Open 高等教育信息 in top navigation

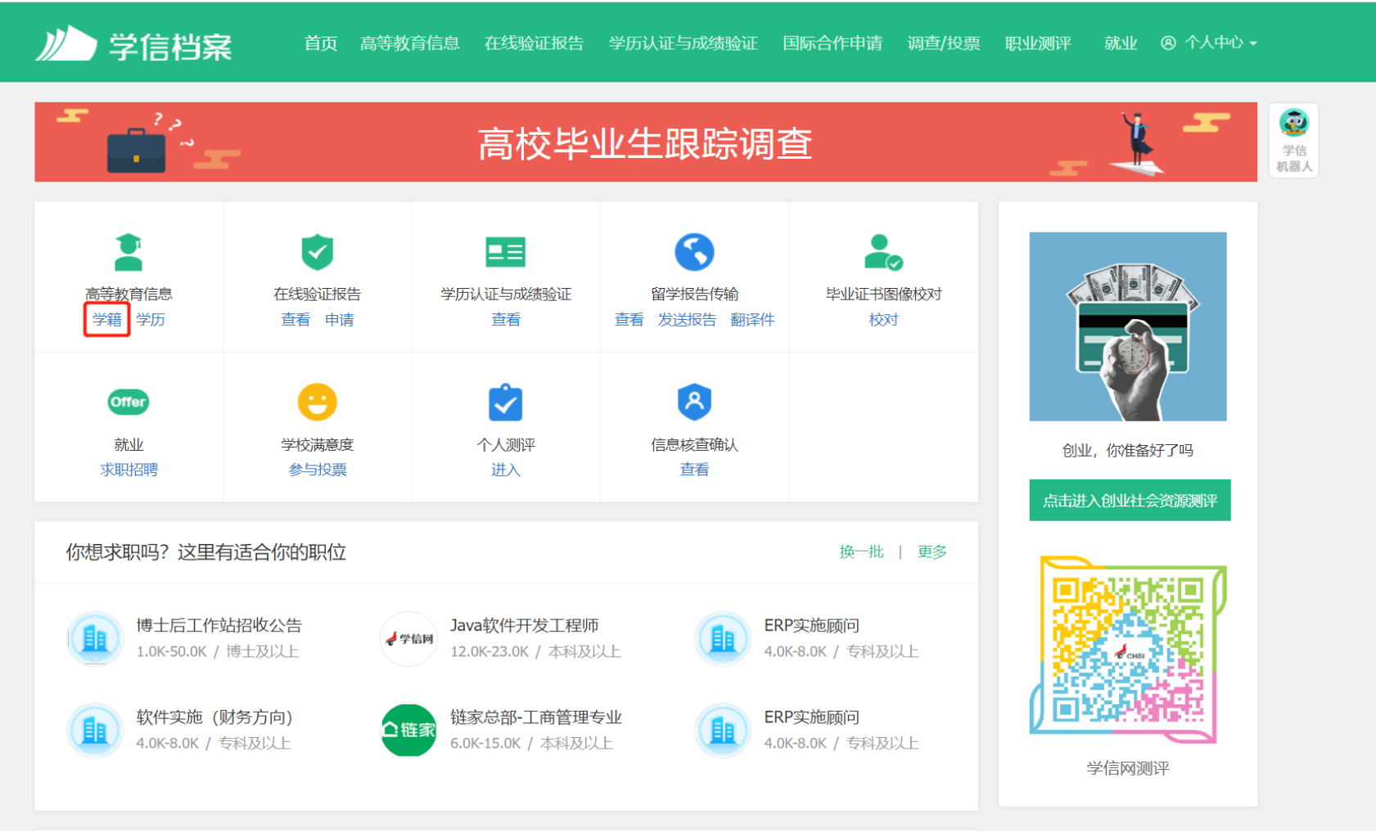coord(409,43)
